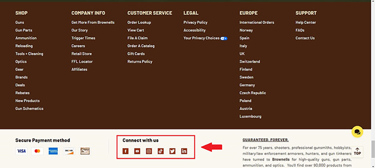Open Tools + Cleaning link
The height and width of the screenshot is (168, 375).
coord(29,54)
